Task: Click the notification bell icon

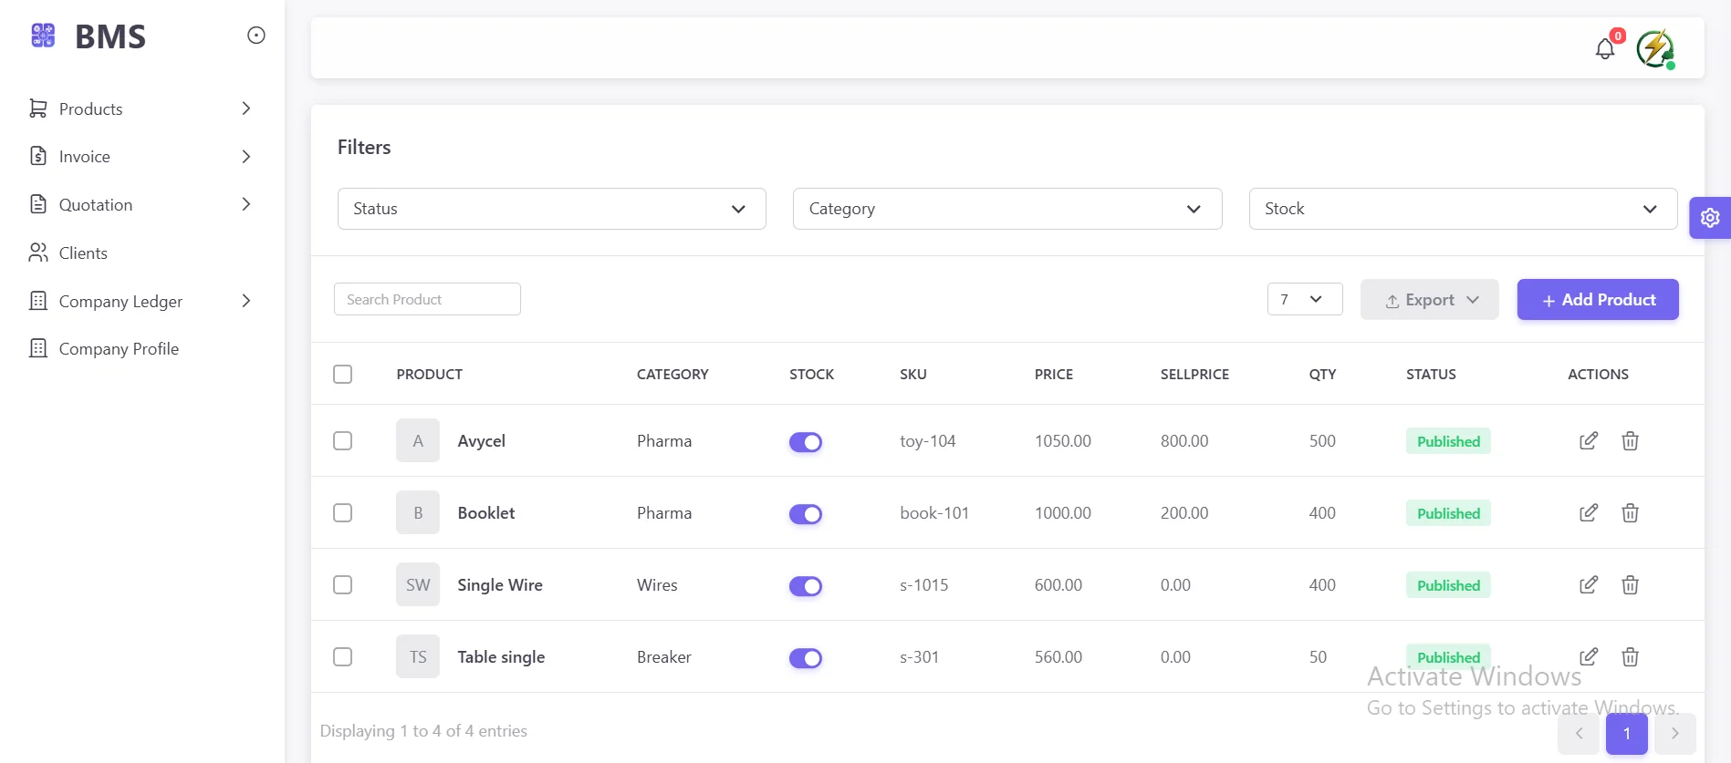Action: 1605,49
